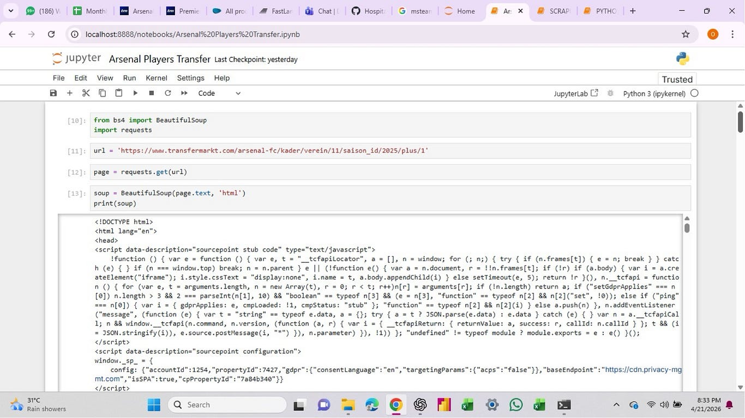Open File Explorer from the taskbar

[348, 405]
